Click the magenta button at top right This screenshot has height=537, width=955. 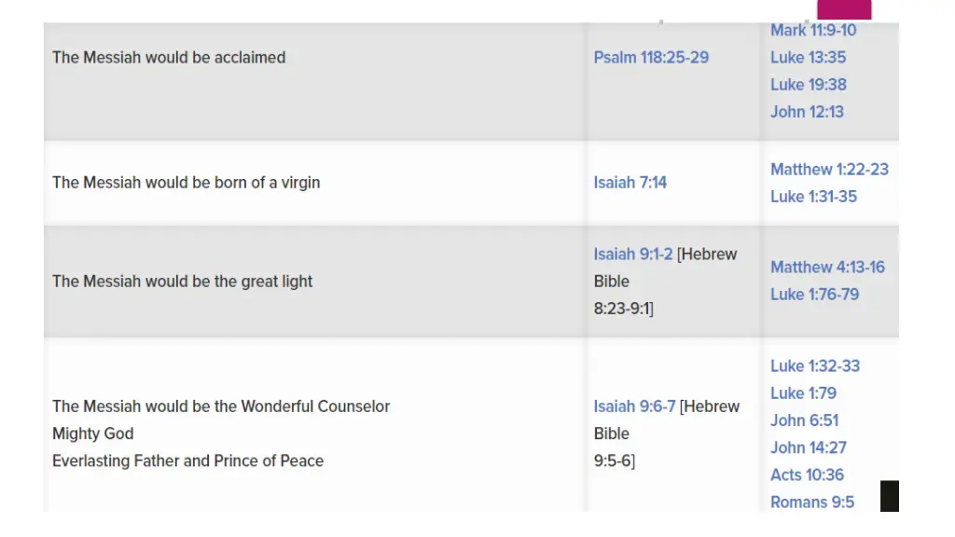click(844, 9)
